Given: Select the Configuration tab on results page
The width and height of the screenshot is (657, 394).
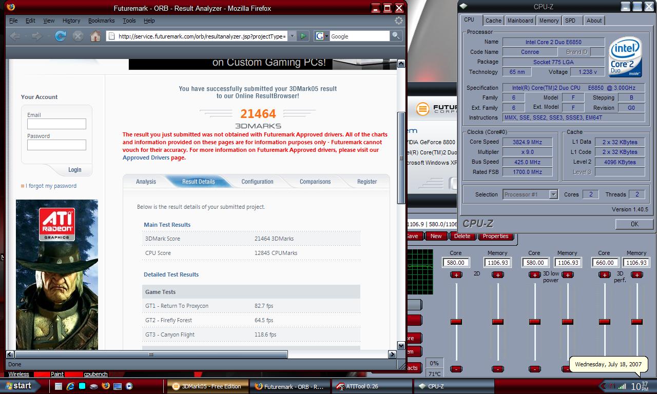Looking at the screenshot, I should (x=257, y=182).
